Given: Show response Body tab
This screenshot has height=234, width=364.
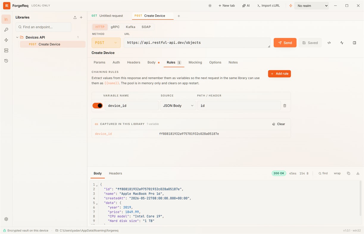Looking at the screenshot, I should point(98,173).
